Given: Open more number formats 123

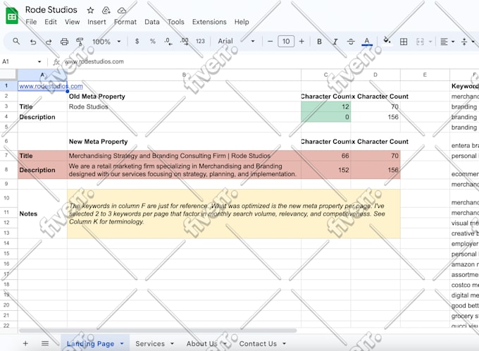Looking at the screenshot, I should (x=200, y=42).
